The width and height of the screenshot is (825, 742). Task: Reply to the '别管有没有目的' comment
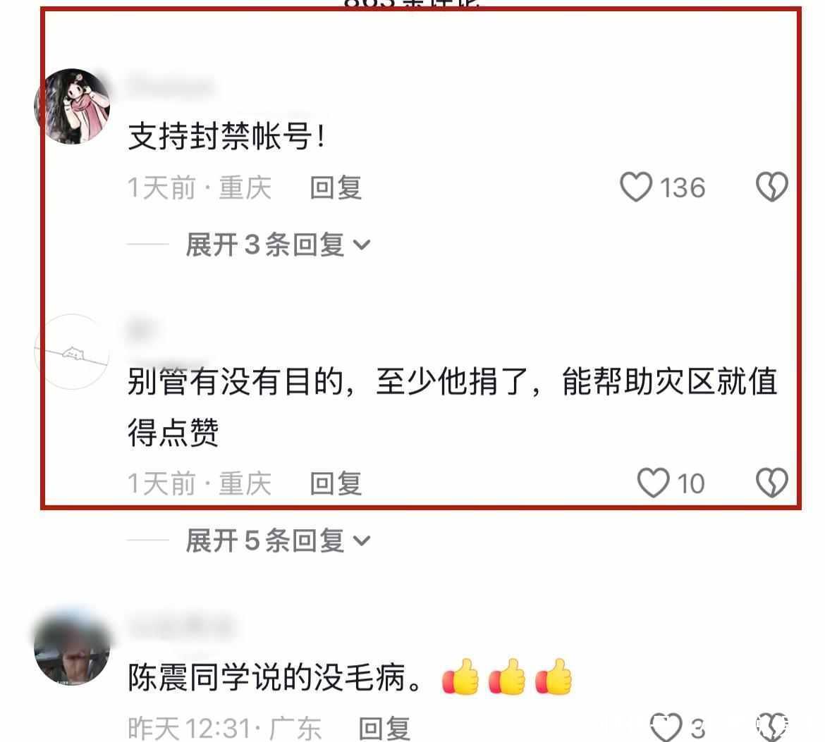[336, 483]
